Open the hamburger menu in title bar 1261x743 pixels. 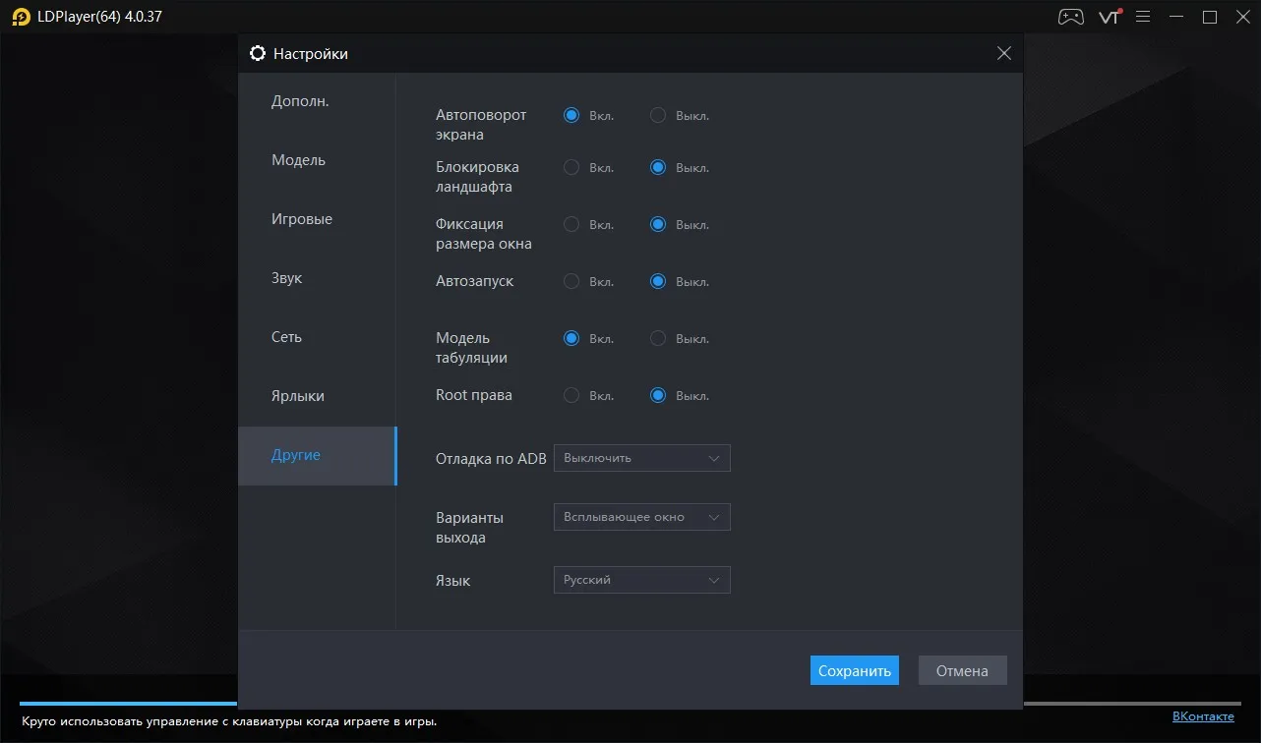1142,17
